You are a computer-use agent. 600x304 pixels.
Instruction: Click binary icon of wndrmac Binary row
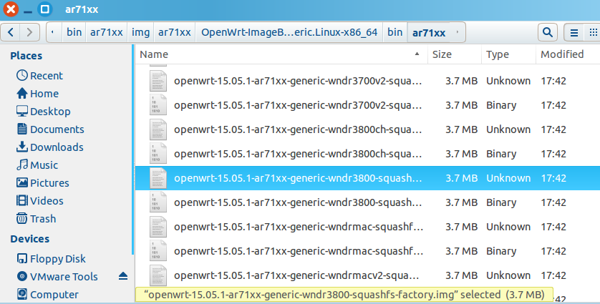click(x=158, y=251)
